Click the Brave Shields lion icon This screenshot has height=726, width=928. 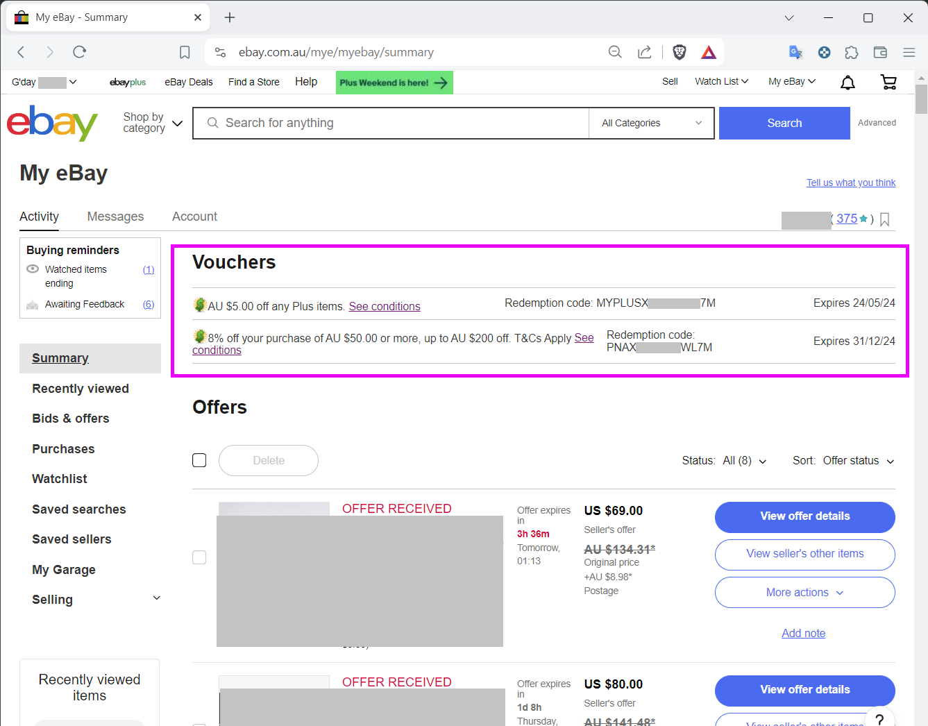point(680,52)
